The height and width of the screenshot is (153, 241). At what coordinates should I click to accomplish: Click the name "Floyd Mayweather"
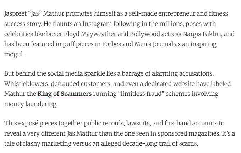(x=103, y=34)
